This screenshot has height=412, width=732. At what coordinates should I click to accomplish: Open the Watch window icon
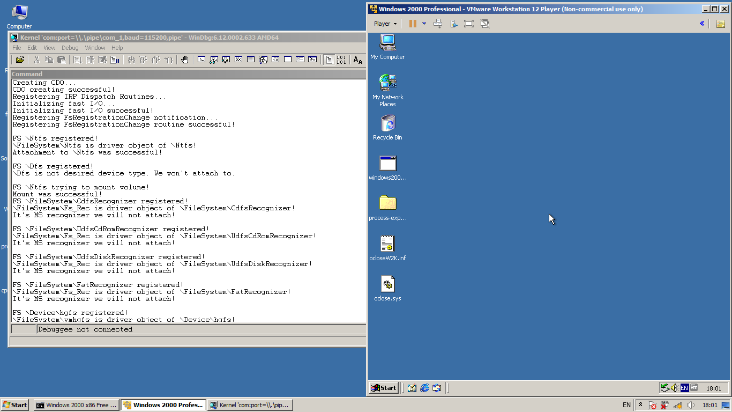pyautogui.click(x=214, y=60)
